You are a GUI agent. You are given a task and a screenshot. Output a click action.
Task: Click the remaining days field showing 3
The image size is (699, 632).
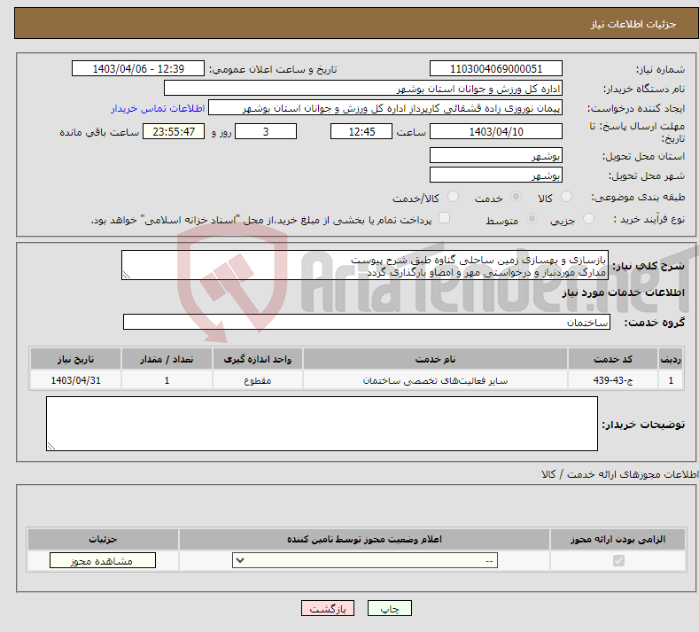click(266, 131)
